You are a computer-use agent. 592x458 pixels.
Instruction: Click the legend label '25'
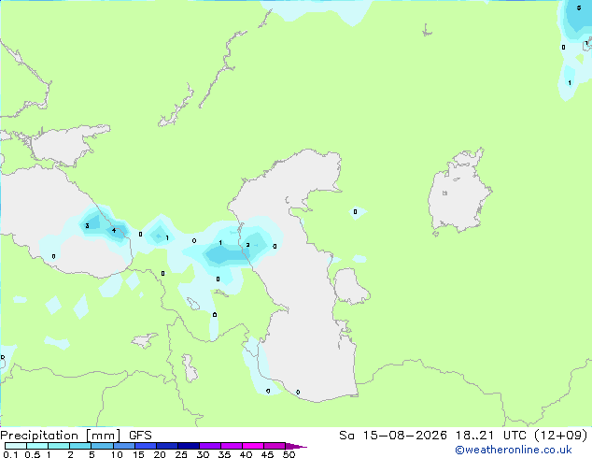pos(181,454)
